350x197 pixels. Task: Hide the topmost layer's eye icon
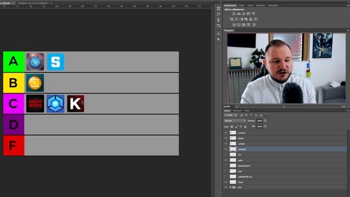[x=226, y=132]
